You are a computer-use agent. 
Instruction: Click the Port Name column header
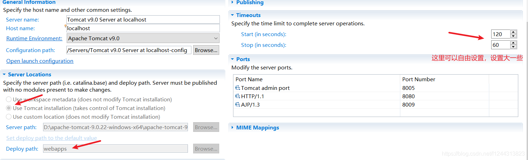pyautogui.click(x=317, y=79)
